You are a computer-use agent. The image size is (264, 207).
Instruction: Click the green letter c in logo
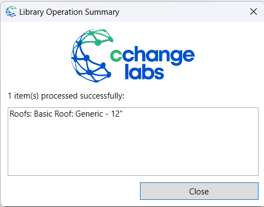pos(116,56)
